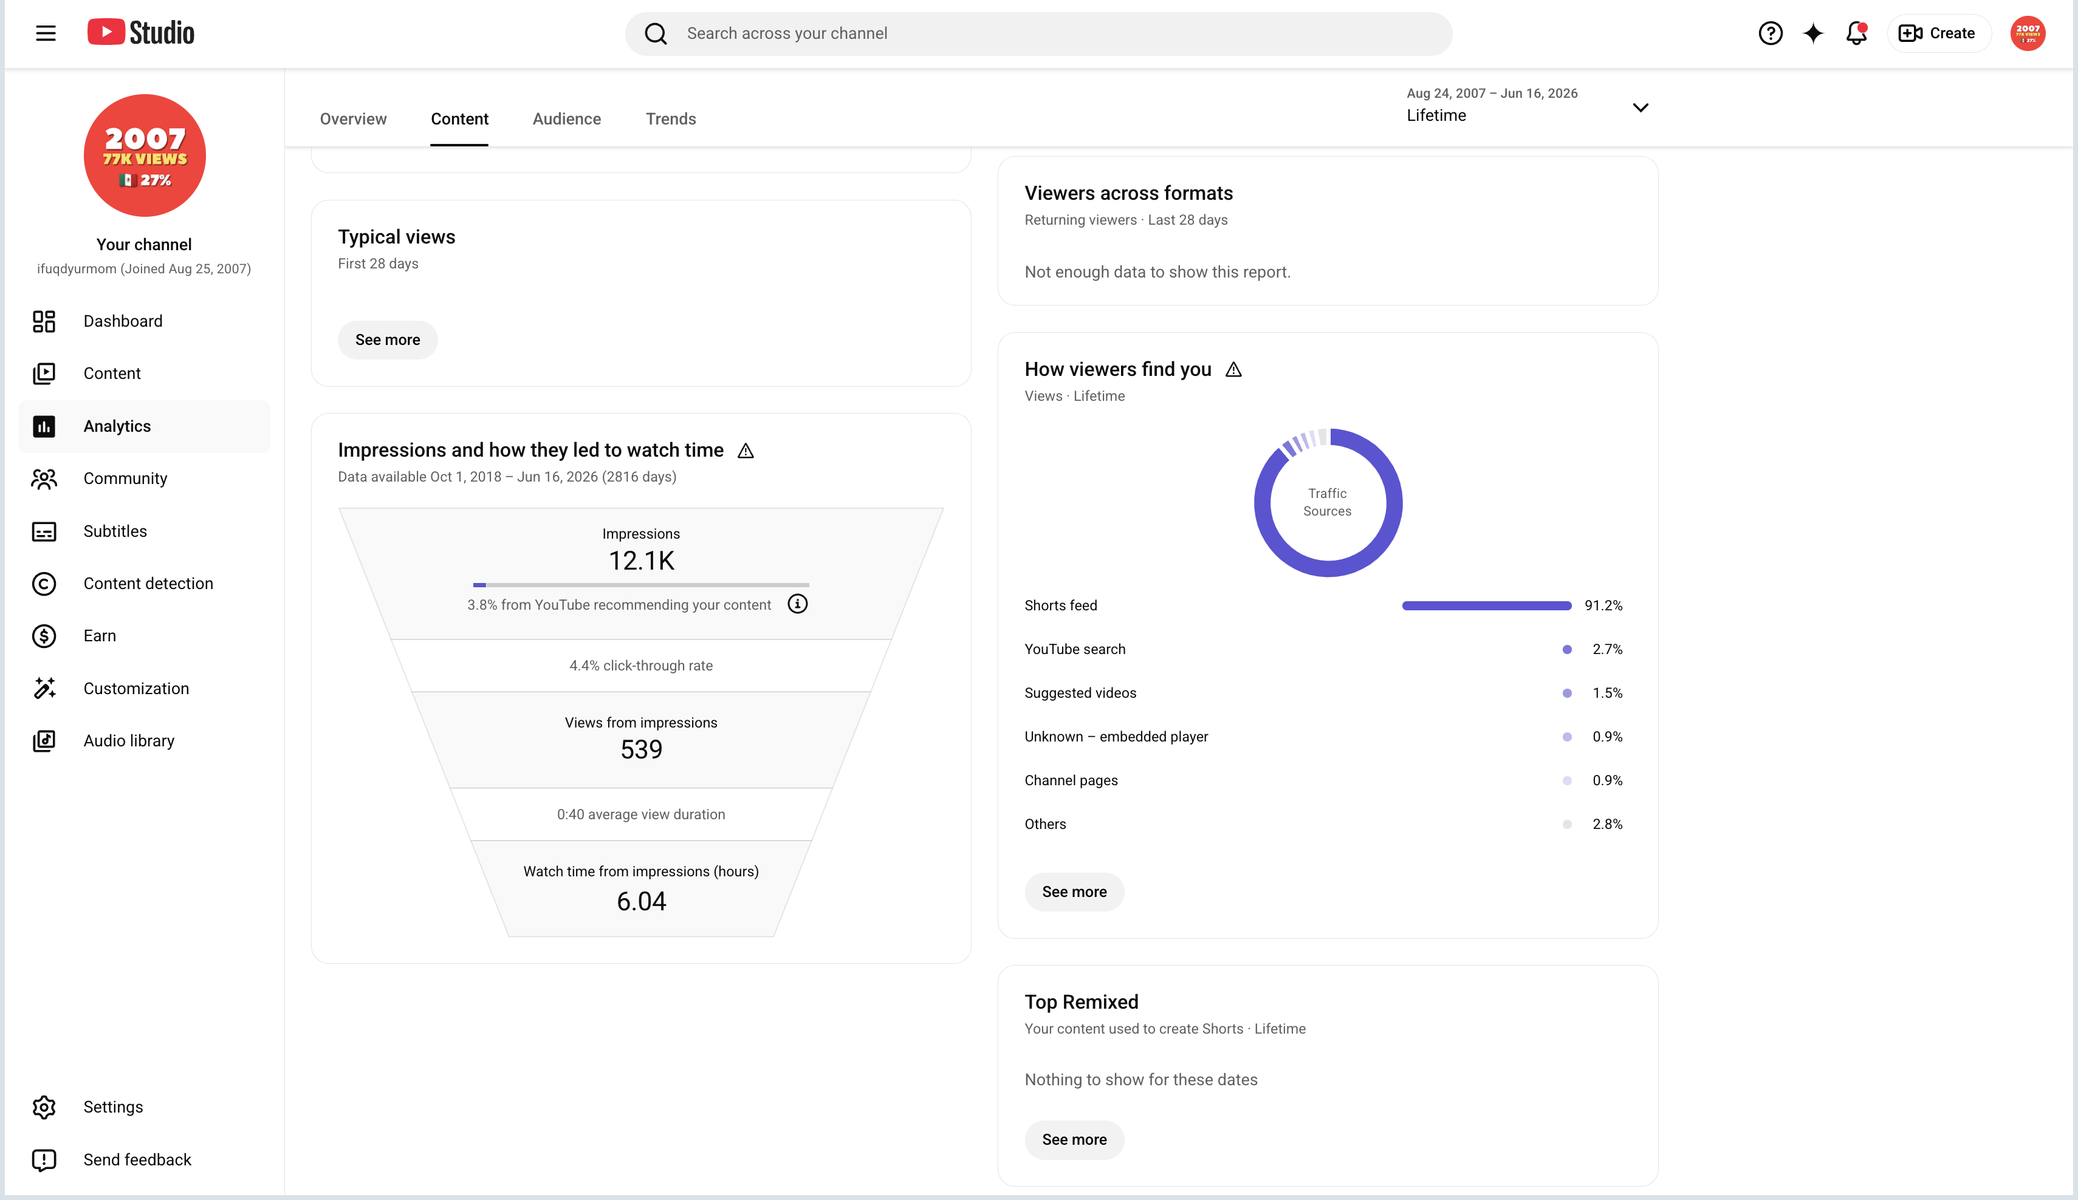Image resolution: width=2078 pixels, height=1200 pixels.
Task: Expand the Lifetime date range dropdown
Action: tap(1527, 106)
